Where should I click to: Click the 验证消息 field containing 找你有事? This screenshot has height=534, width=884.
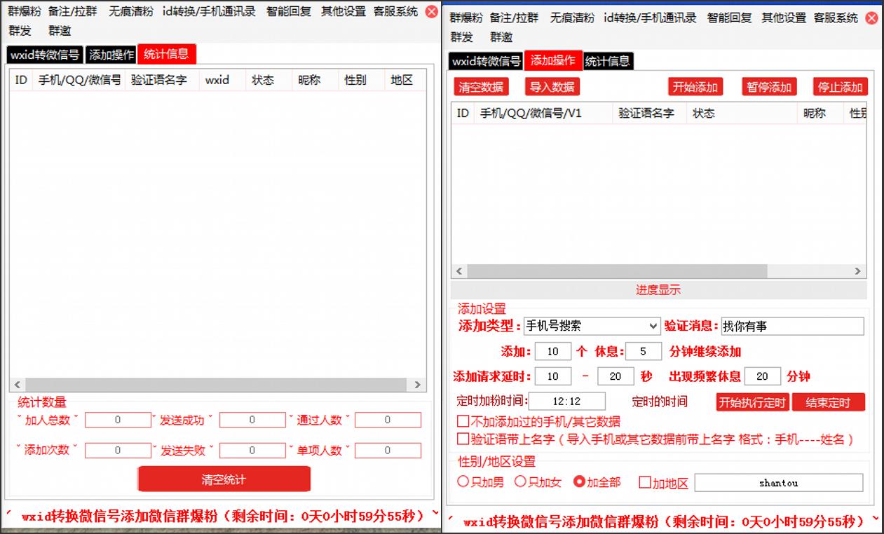pyautogui.click(x=792, y=326)
